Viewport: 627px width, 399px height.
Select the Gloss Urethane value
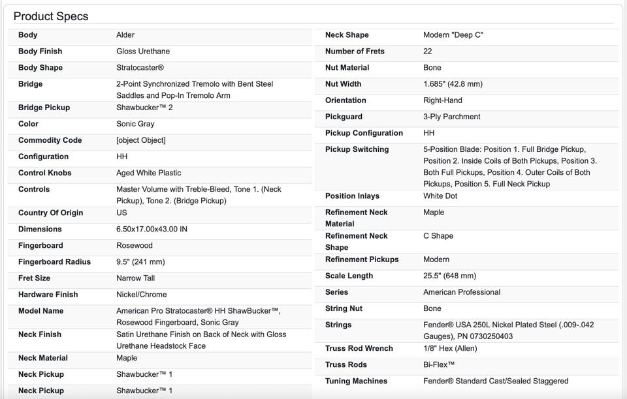[144, 52]
